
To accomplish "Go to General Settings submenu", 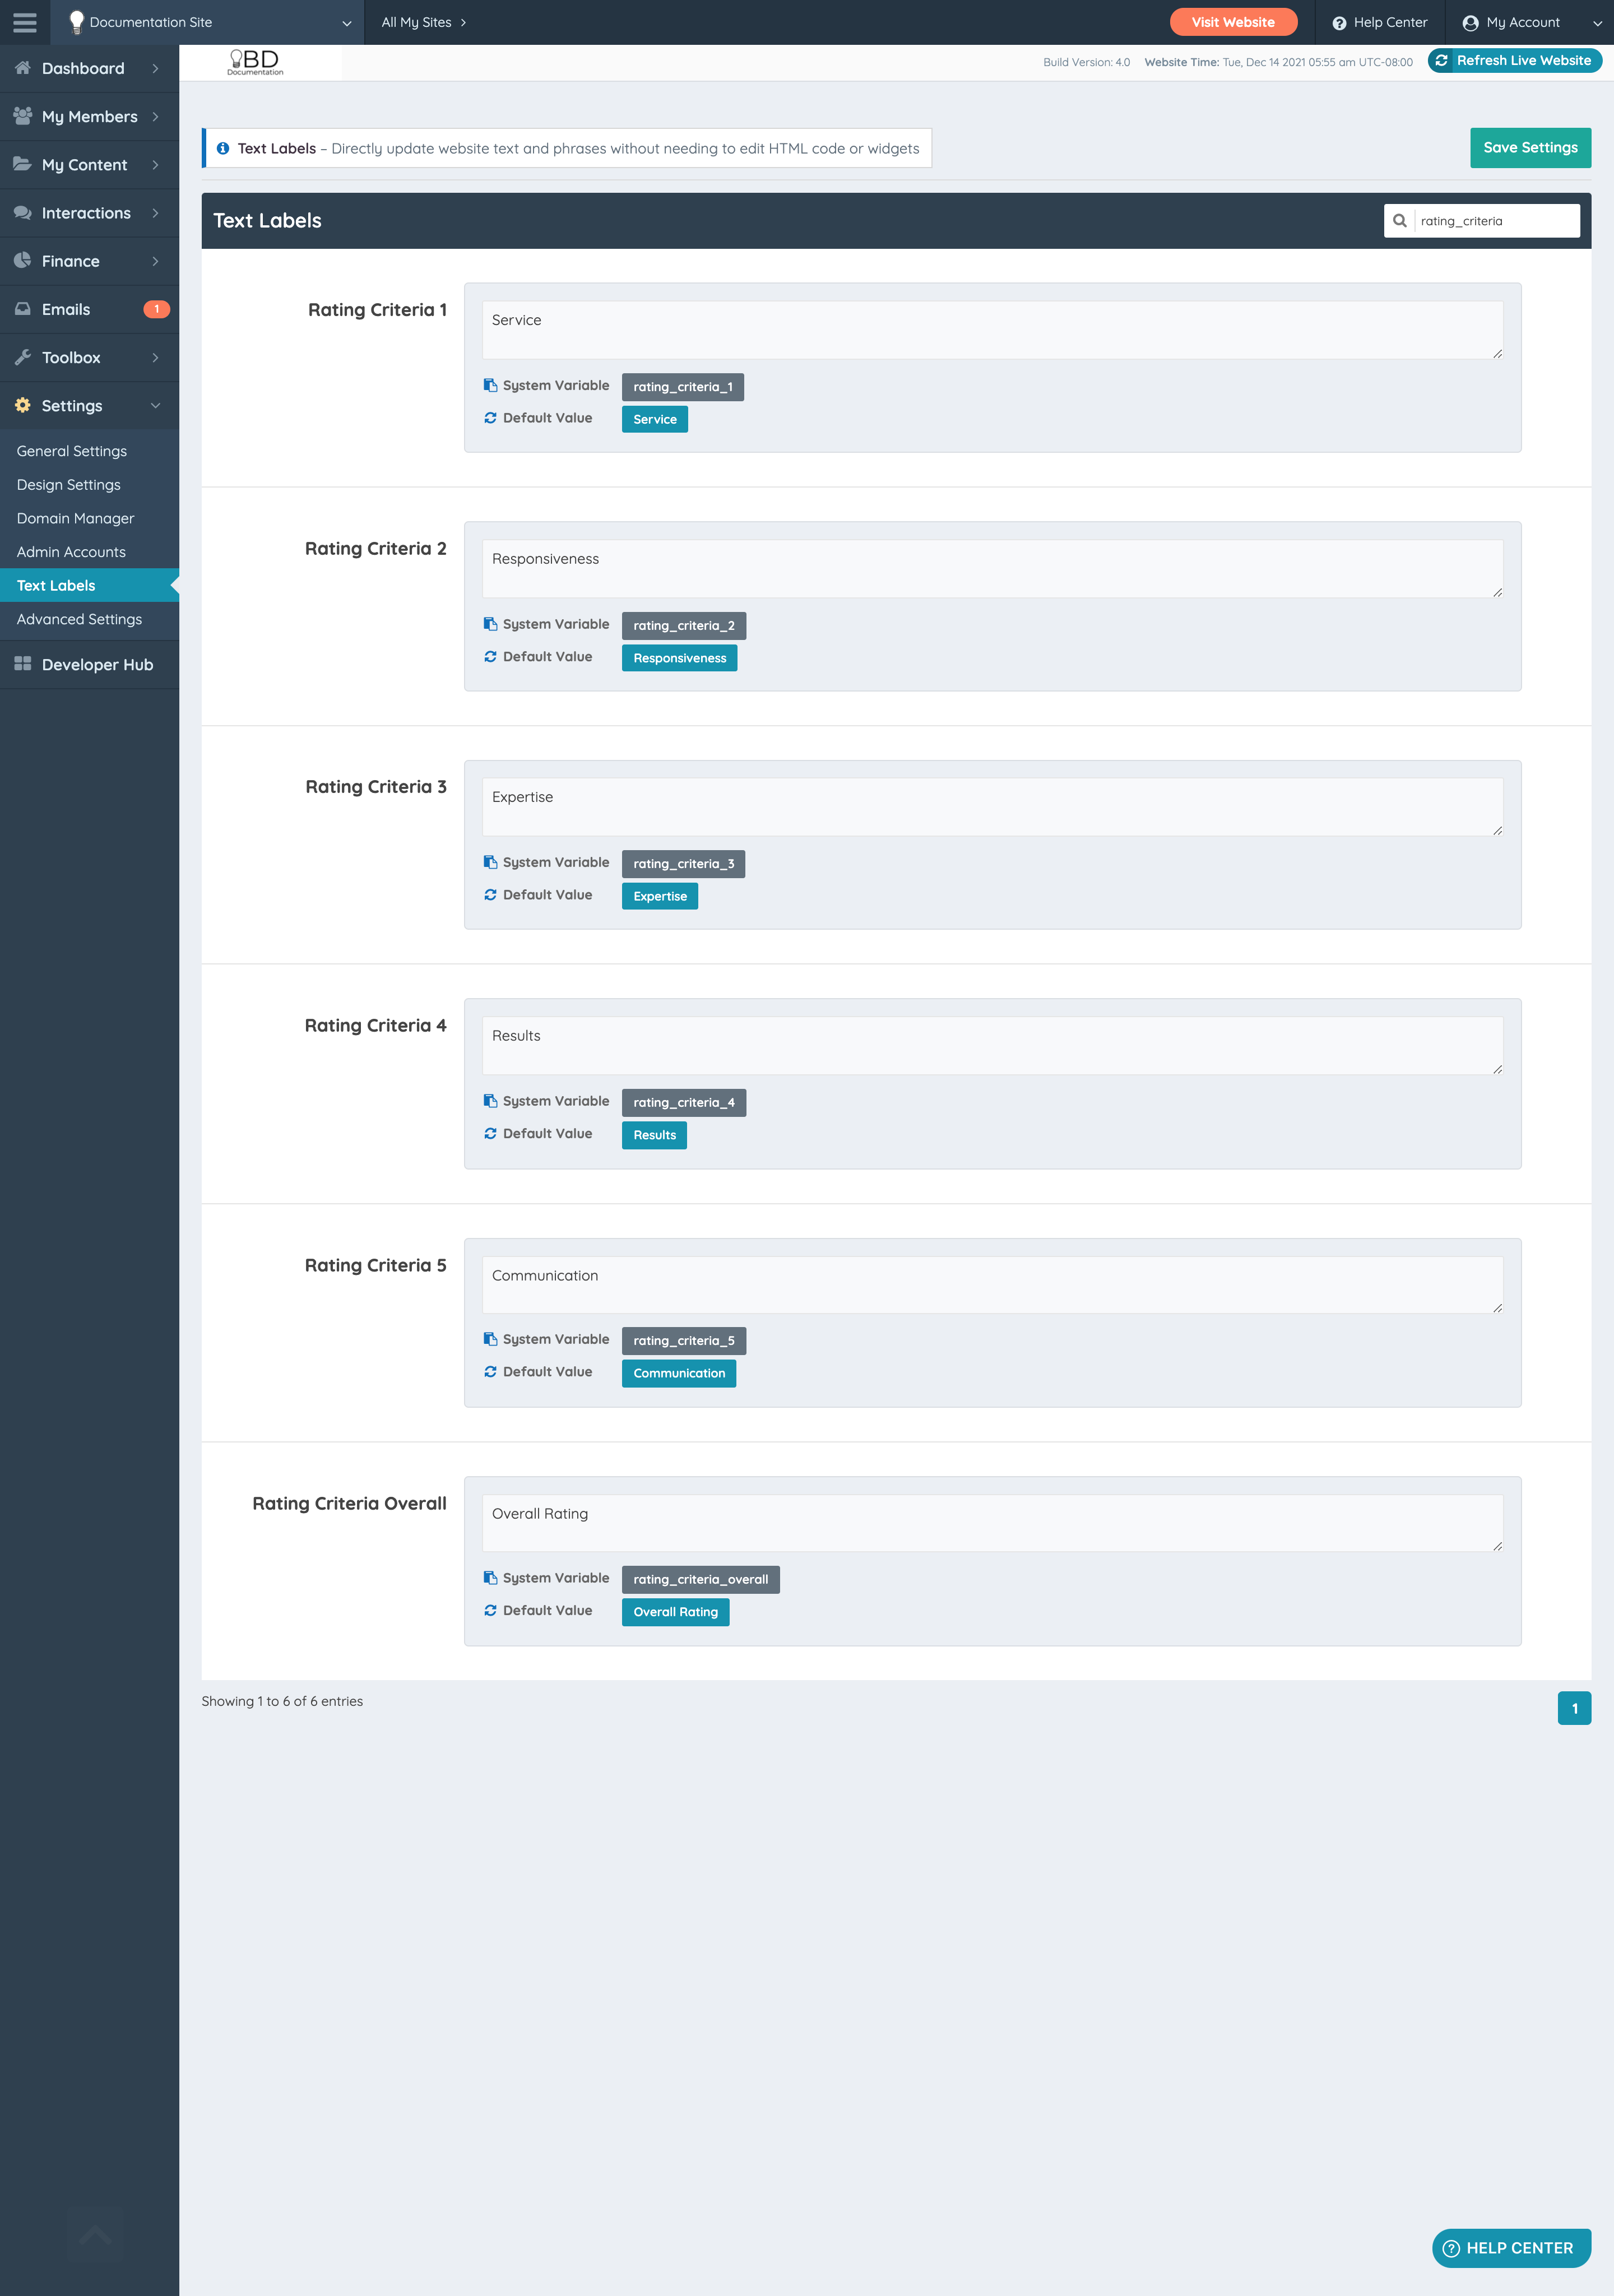I will [x=71, y=451].
